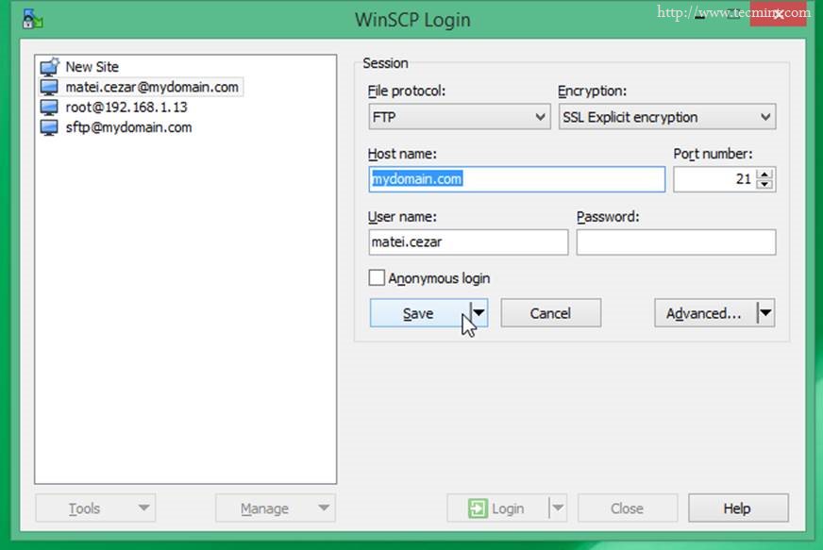Click the Close button at bottom
Image resolution: width=823 pixels, height=550 pixels.
(628, 508)
